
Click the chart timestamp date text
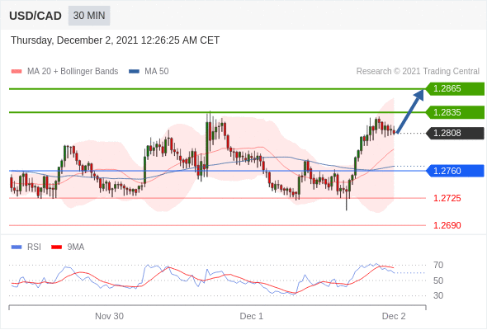click(x=116, y=40)
